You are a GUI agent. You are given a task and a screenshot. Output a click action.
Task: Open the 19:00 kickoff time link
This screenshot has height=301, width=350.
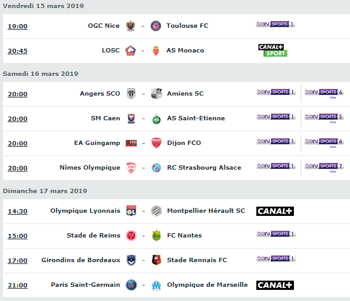click(x=18, y=27)
